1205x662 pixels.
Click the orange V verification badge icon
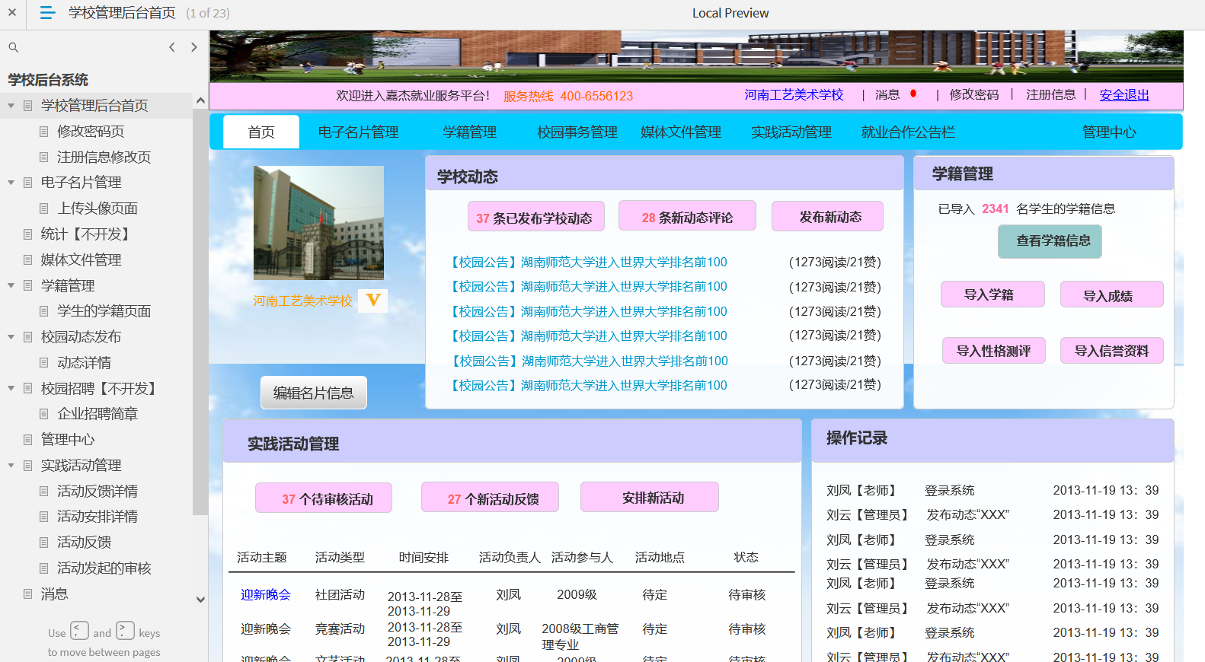click(373, 300)
